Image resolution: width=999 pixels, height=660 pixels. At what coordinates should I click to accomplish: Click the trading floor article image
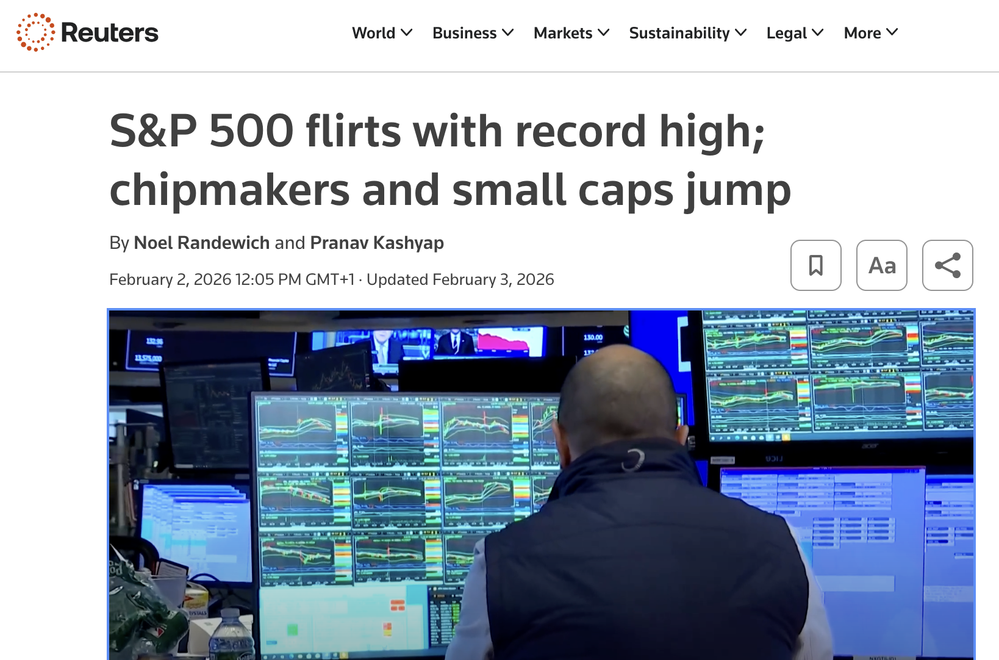(541, 484)
